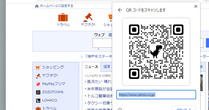
Task: Click the 11/14(月) 8:55更新 timestamp
Action: pos(98,76)
